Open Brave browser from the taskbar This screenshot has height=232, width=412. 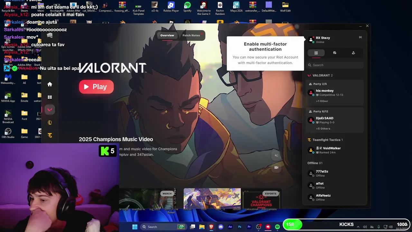click(x=211, y=227)
